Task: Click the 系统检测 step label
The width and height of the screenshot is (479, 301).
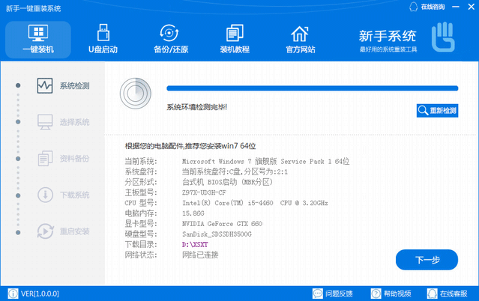Action: pos(74,86)
